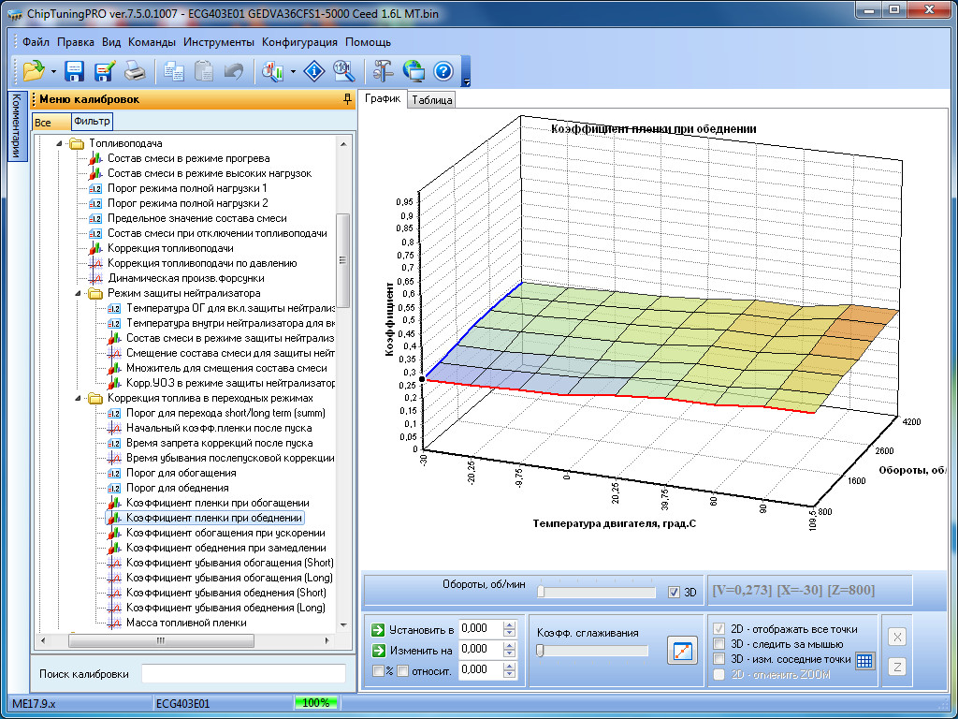
Task: Switch to the 'Таблица' tab
Action: click(431, 100)
